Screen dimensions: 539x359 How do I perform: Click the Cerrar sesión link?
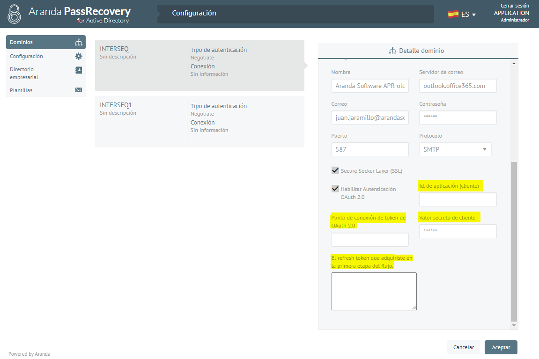[515, 6]
